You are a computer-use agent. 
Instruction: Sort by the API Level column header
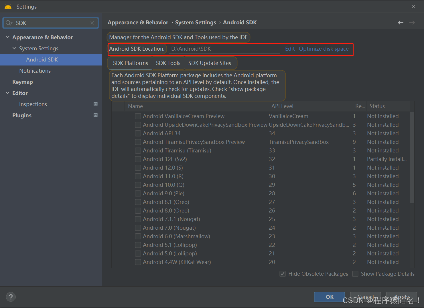310,106
